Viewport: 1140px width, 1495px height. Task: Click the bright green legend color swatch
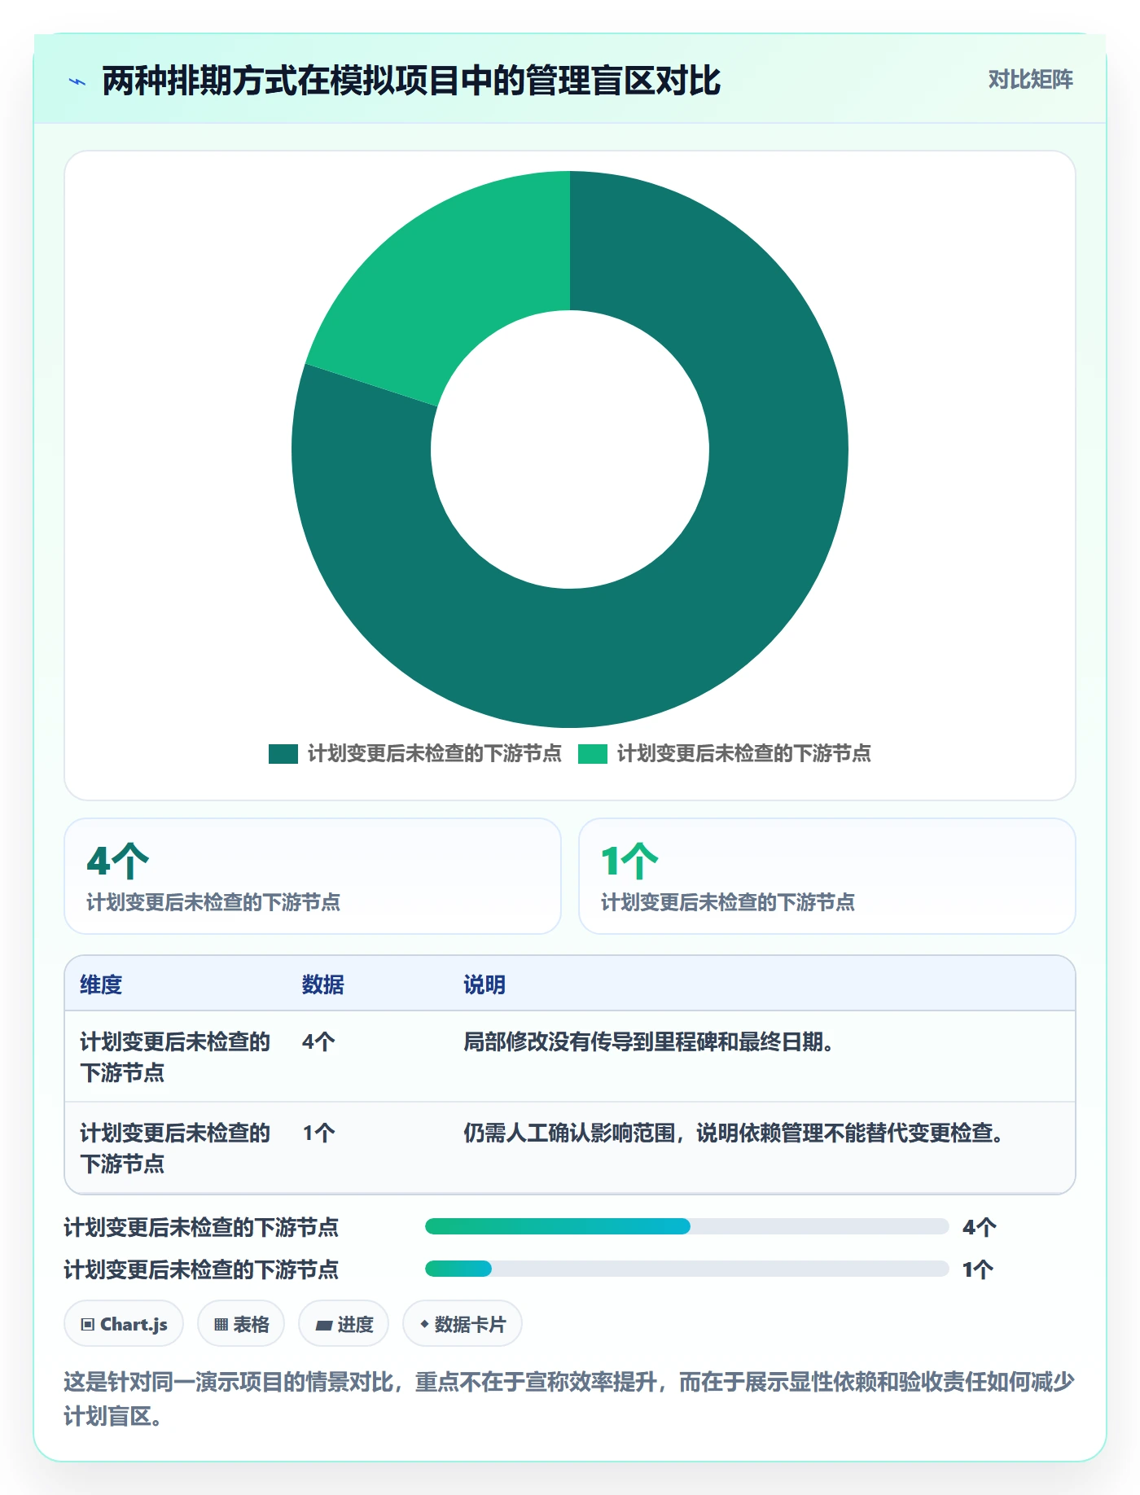point(593,753)
